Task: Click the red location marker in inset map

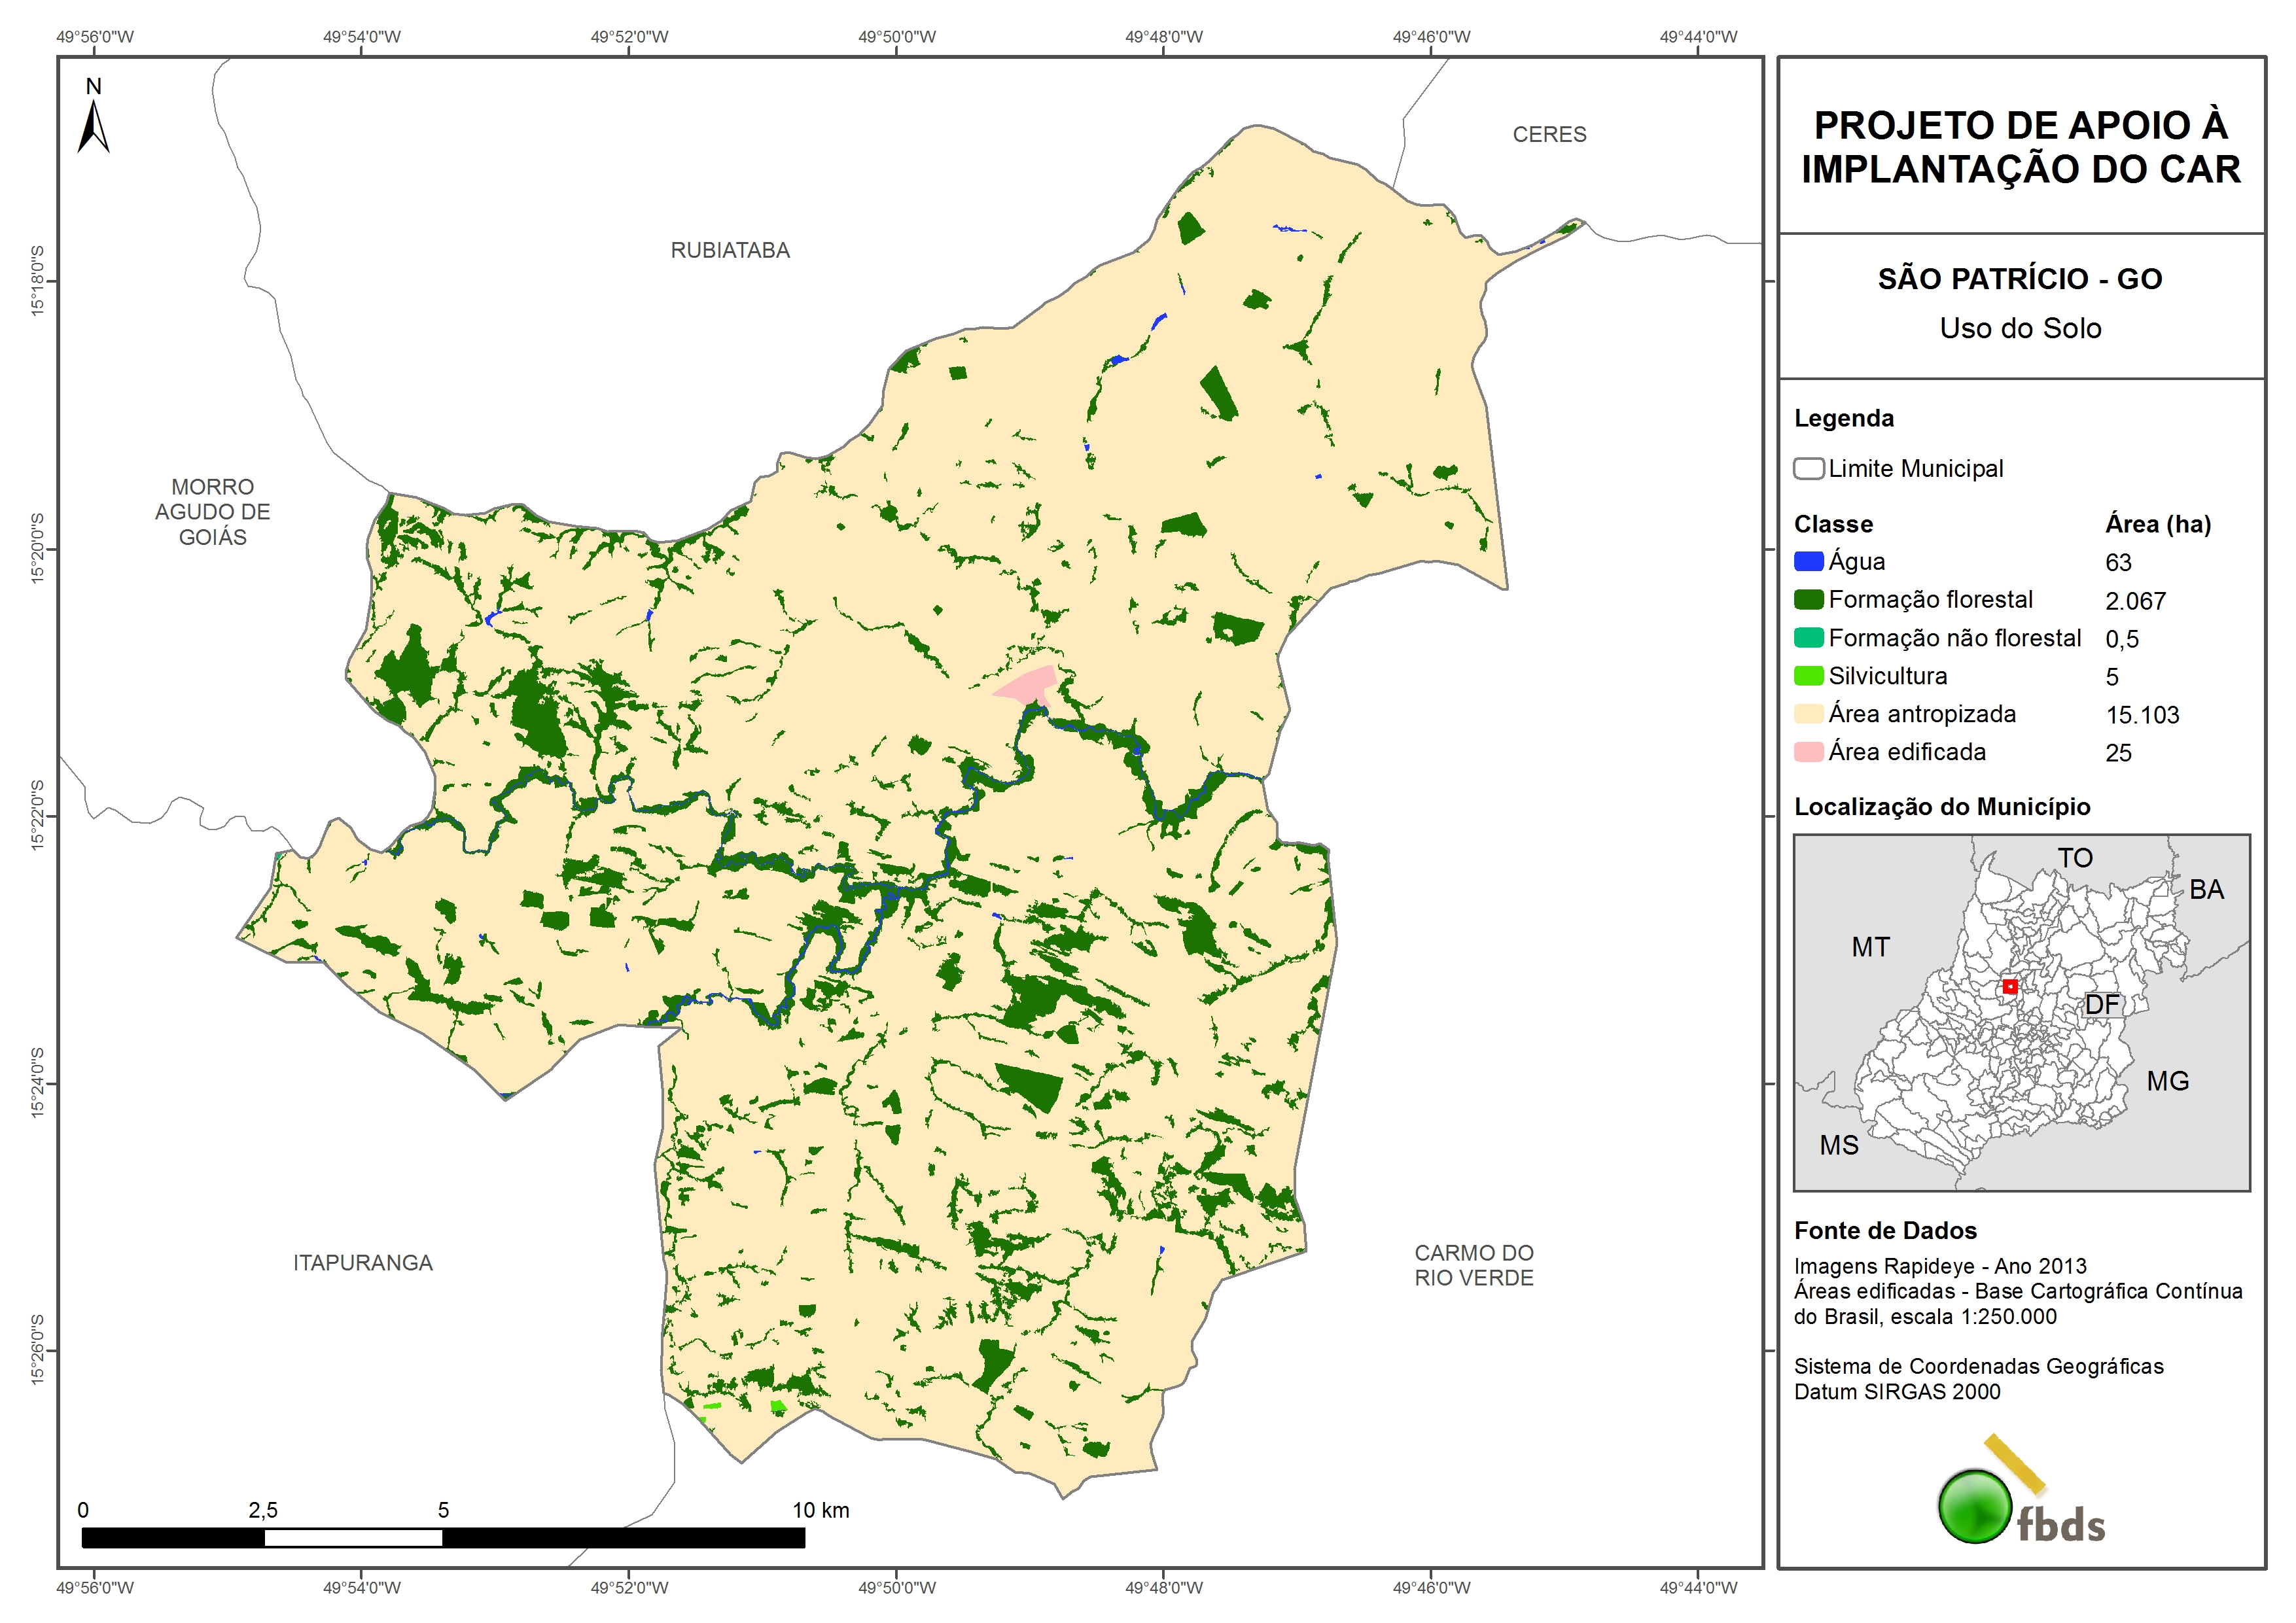Action: click(x=2009, y=987)
